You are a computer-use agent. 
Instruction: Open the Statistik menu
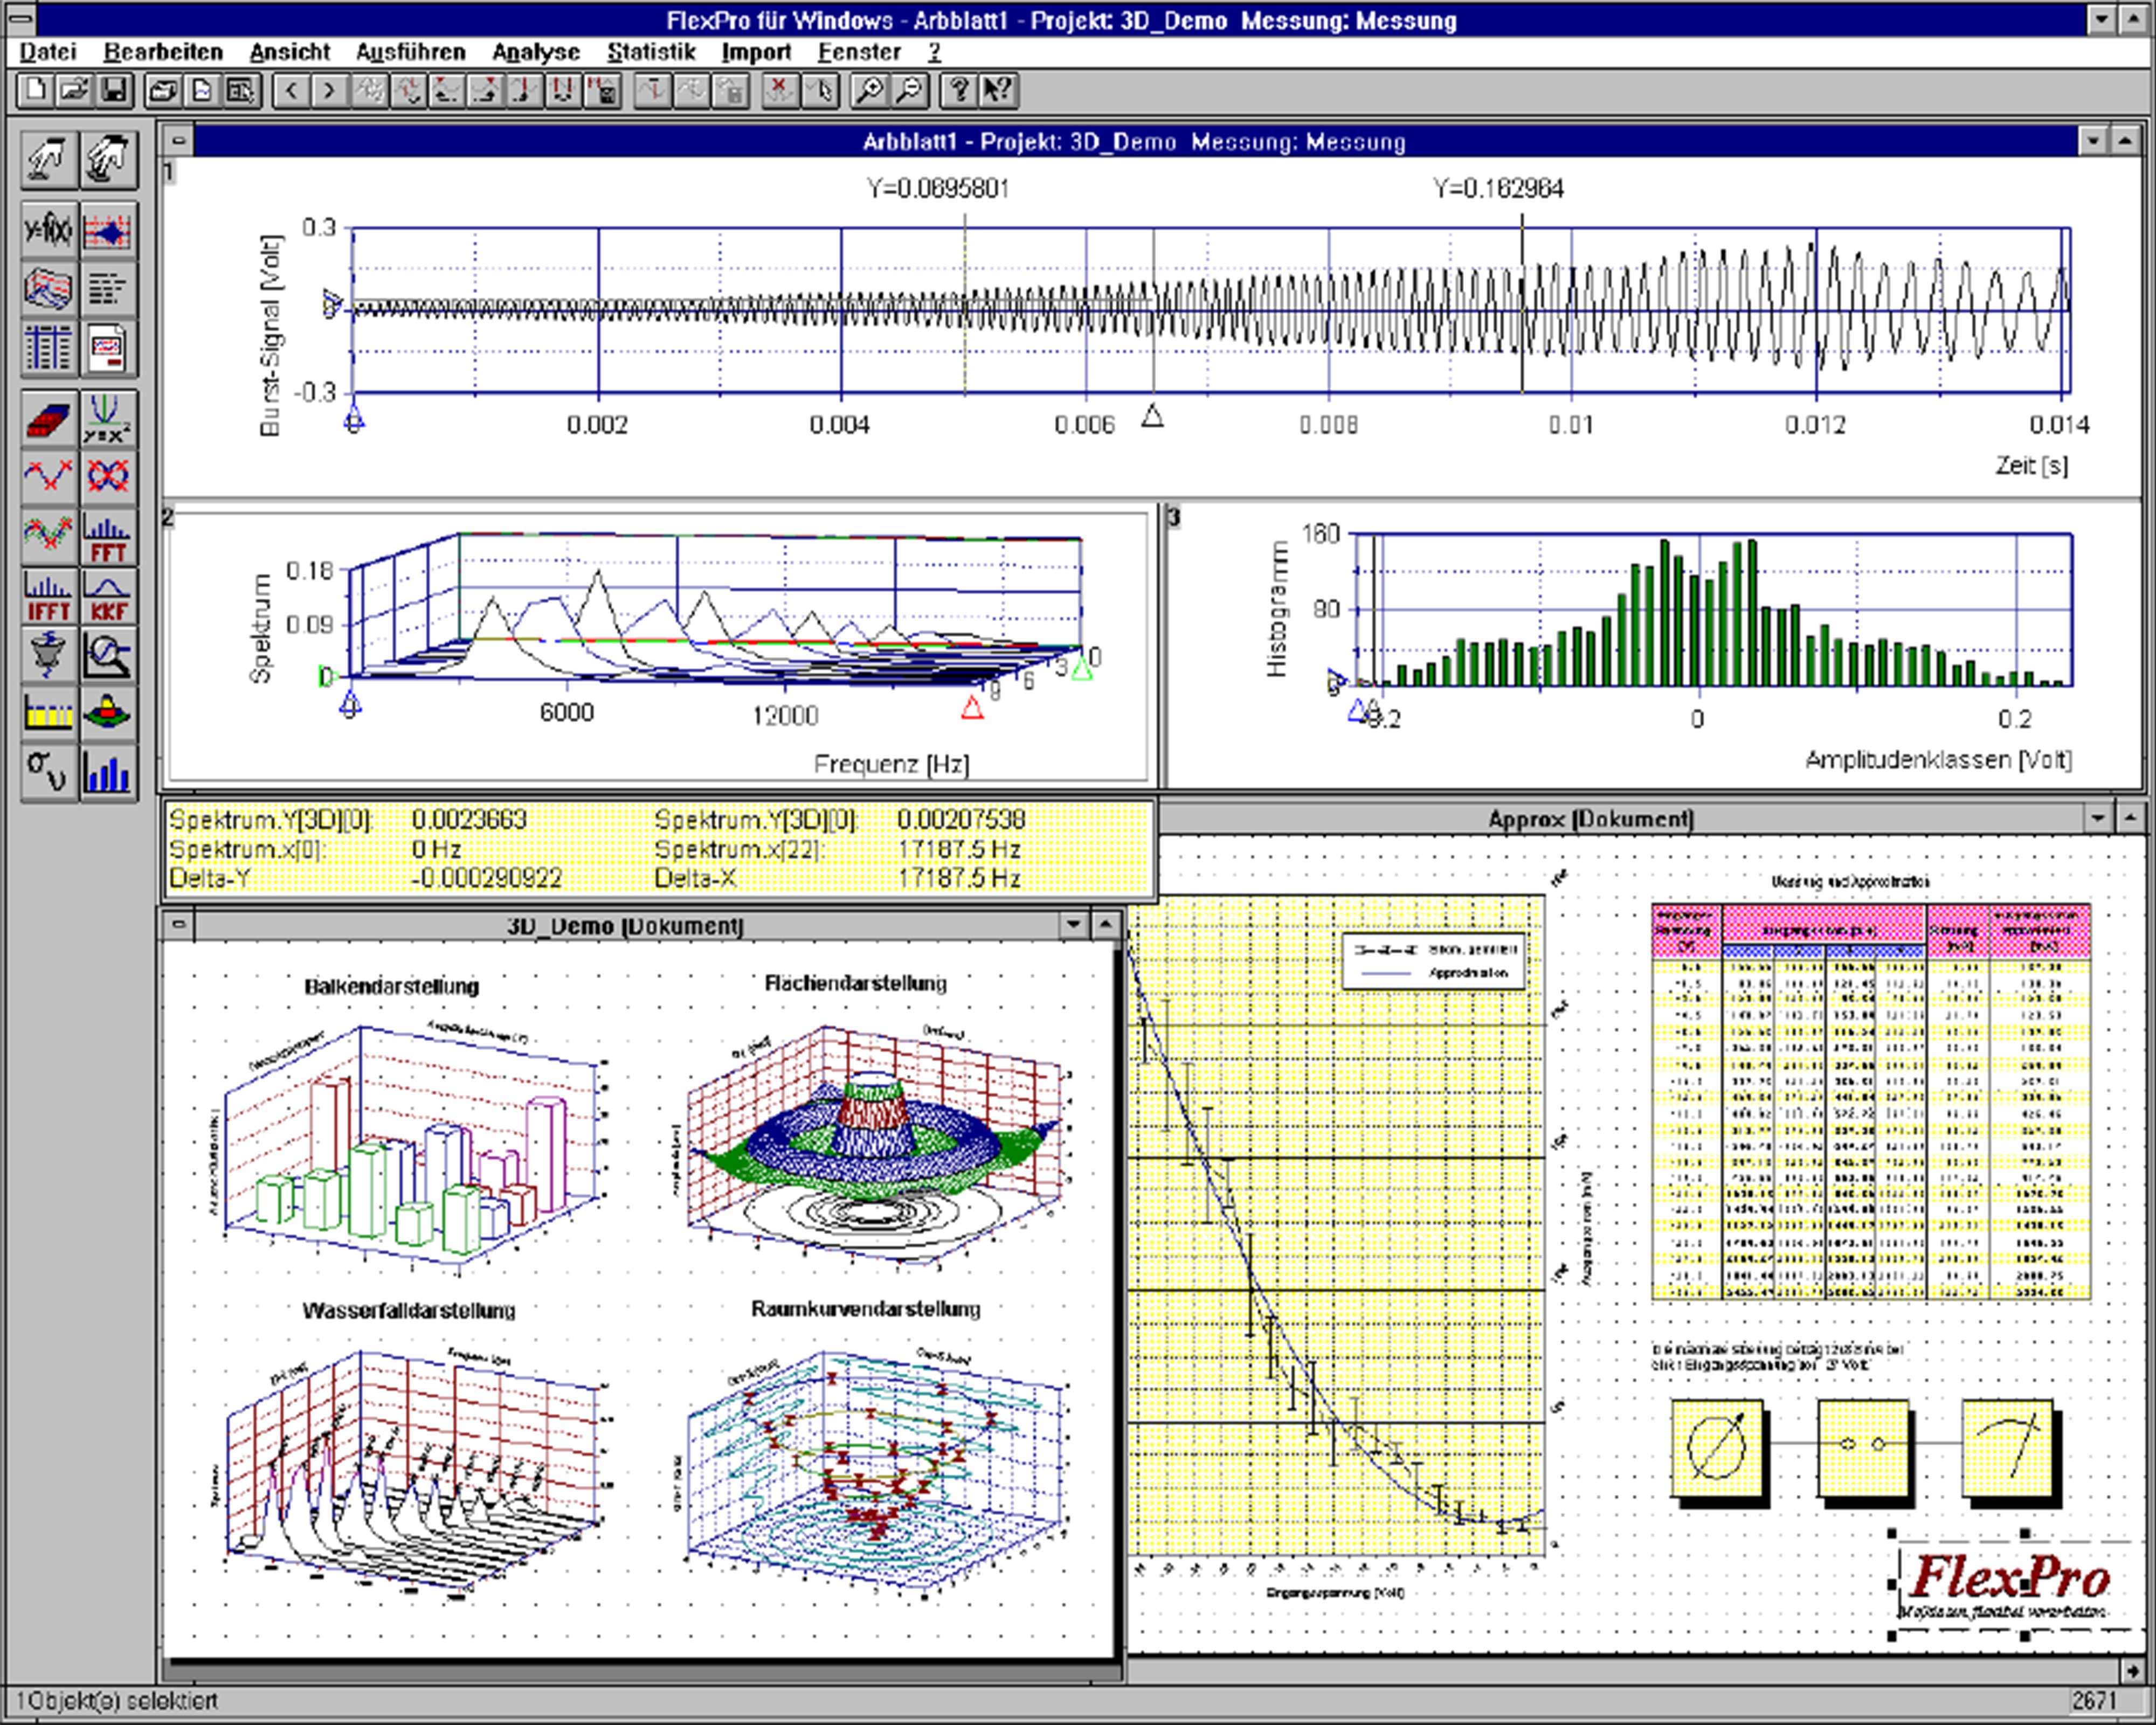tap(651, 52)
